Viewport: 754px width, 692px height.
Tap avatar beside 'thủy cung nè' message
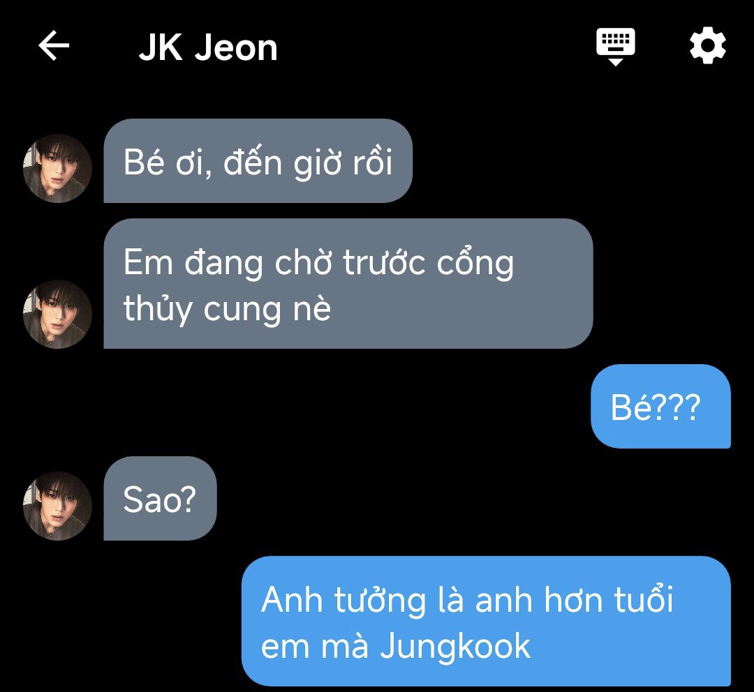tap(58, 315)
